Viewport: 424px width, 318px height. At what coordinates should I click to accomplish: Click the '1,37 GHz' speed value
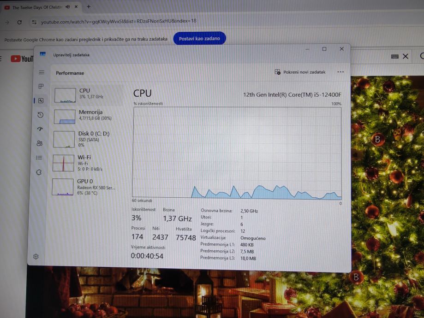(x=177, y=218)
